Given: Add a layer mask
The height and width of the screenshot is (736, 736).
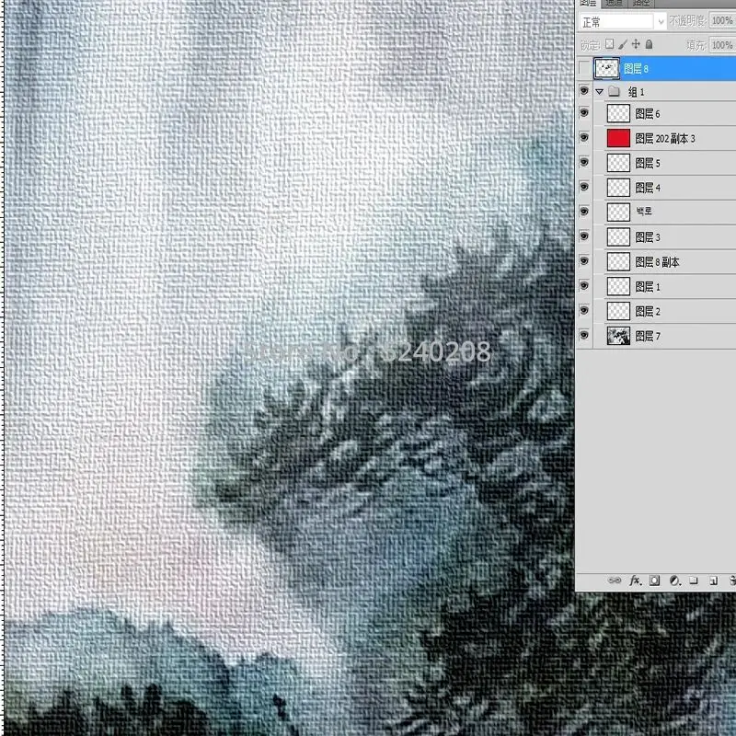Looking at the screenshot, I should (654, 581).
